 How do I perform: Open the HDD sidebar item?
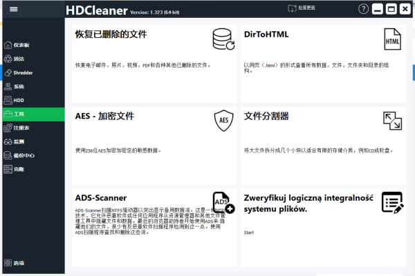(33, 100)
